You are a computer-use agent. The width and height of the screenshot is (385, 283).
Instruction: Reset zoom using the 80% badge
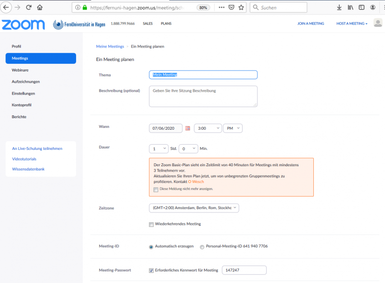coord(203,8)
